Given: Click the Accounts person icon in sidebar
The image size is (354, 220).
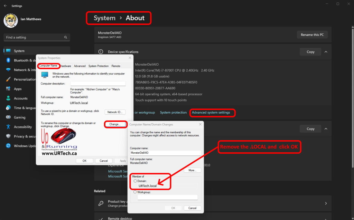Looking at the screenshot, I should pyautogui.click(x=8, y=98).
